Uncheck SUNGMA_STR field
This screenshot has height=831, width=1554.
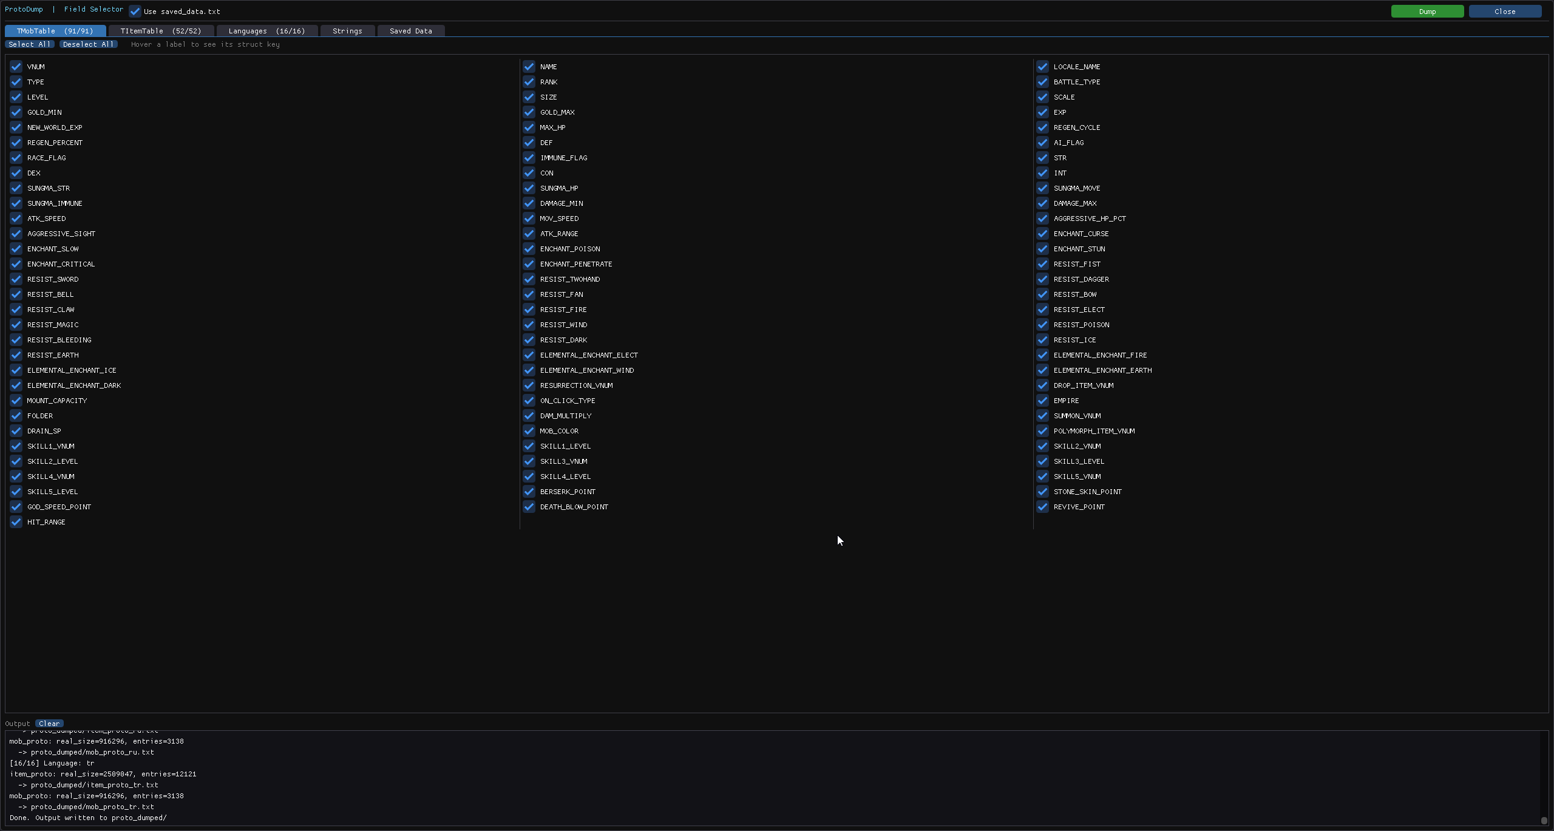[x=16, y=188]
